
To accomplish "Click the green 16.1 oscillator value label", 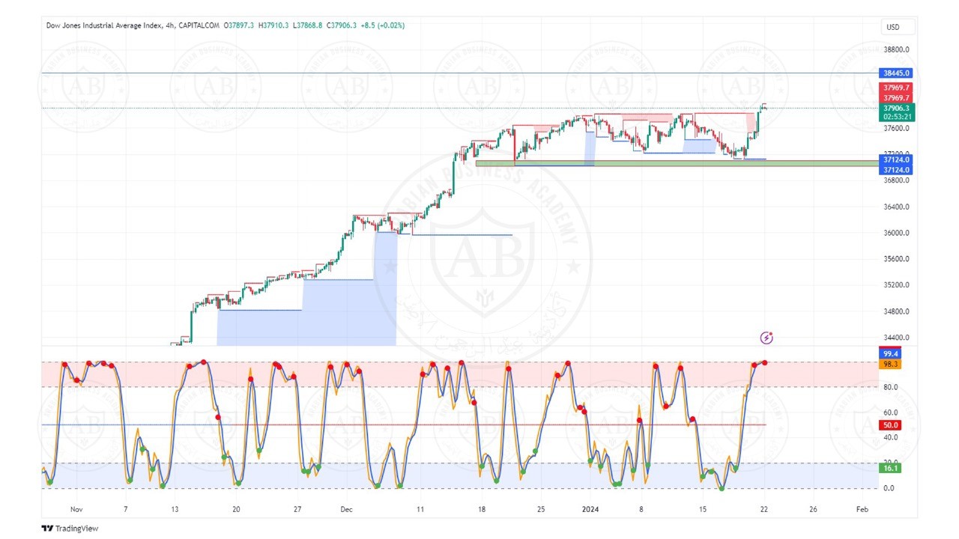I will [x=891, y=468].
